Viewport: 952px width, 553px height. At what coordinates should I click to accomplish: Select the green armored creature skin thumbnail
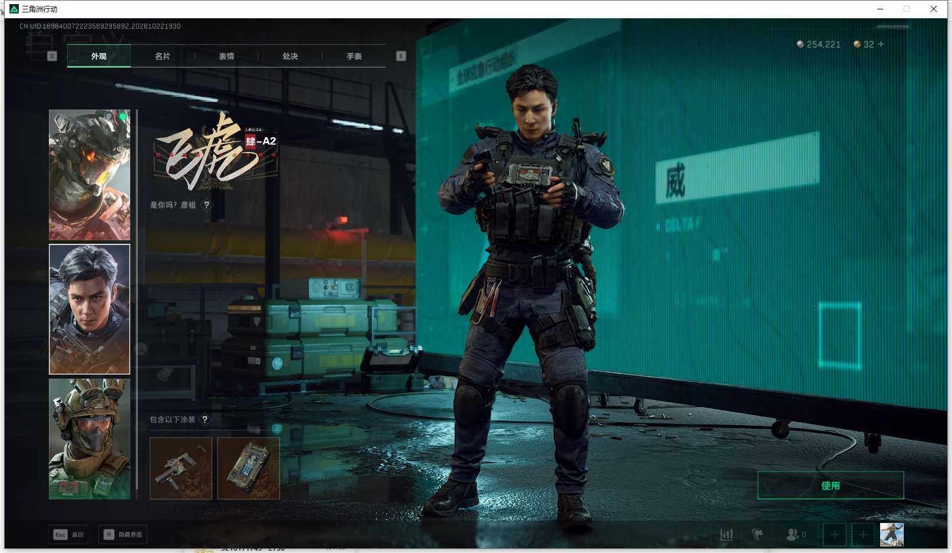[x=90, y=175]
